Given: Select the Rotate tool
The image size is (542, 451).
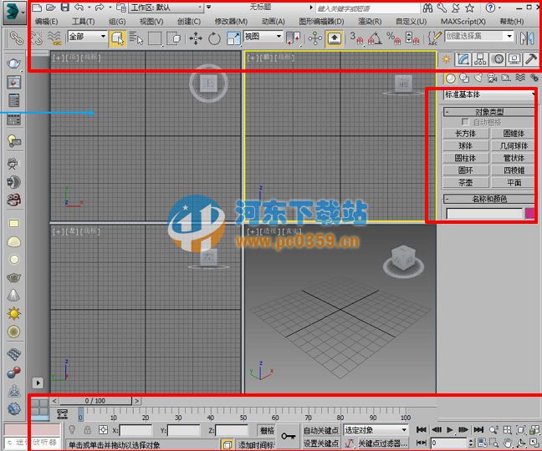Looking at the screenshot, I should tap(214, 38).
